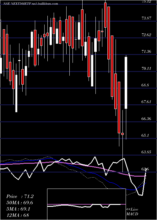
Task: Click the 62.6 price axis label
Action: point(145,169)
